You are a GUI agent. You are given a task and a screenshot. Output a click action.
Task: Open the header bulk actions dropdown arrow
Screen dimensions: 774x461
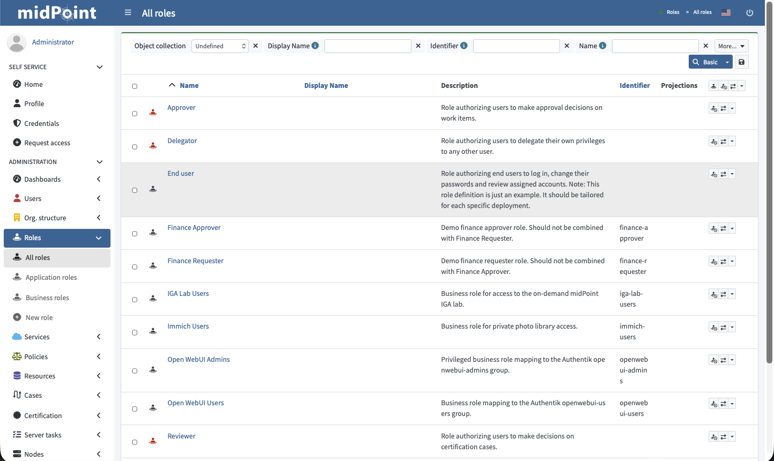pyautogui.click(x=742, y=86)
